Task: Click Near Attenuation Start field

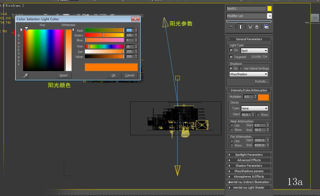Action: point(260,125)
